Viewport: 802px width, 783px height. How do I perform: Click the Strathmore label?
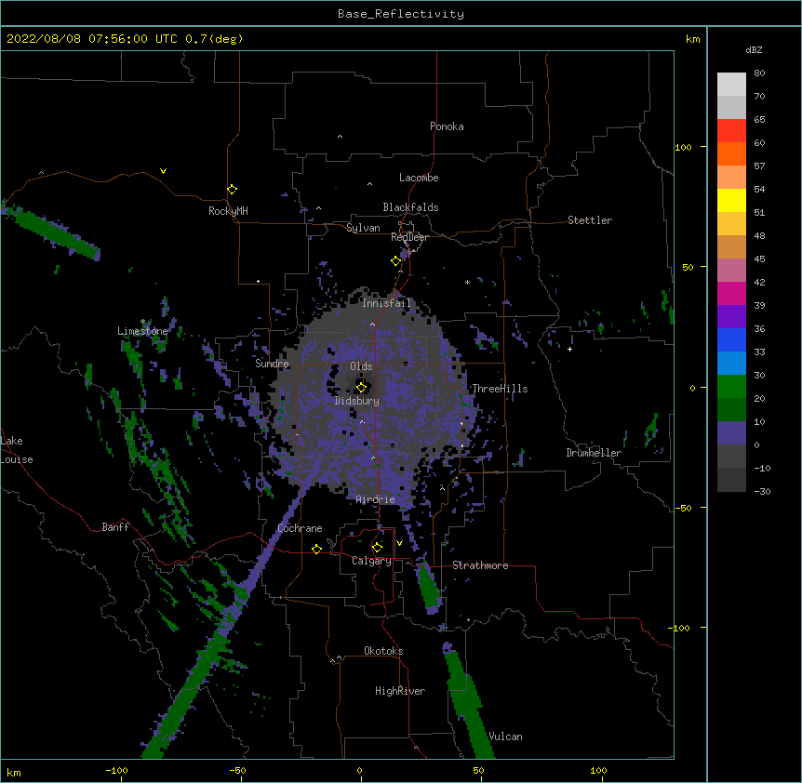coord(480,565)
